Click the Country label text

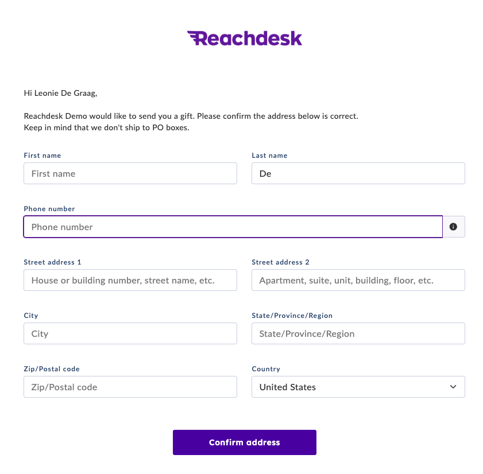[x=266, y=369]
